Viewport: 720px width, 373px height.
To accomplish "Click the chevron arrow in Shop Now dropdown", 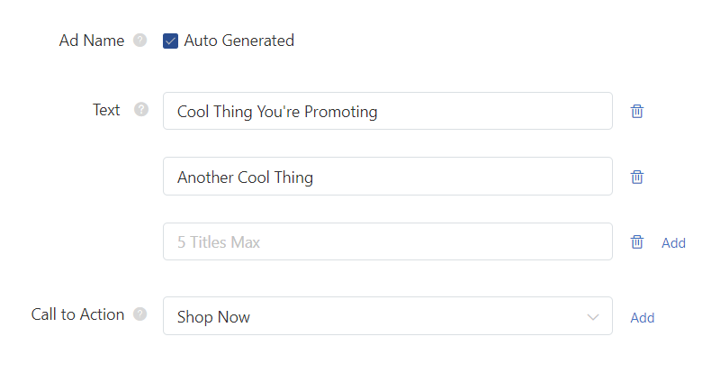I will [x=593, y=317].
